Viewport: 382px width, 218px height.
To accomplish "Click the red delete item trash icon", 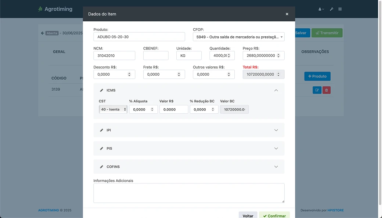I will [x=327, y=90].
